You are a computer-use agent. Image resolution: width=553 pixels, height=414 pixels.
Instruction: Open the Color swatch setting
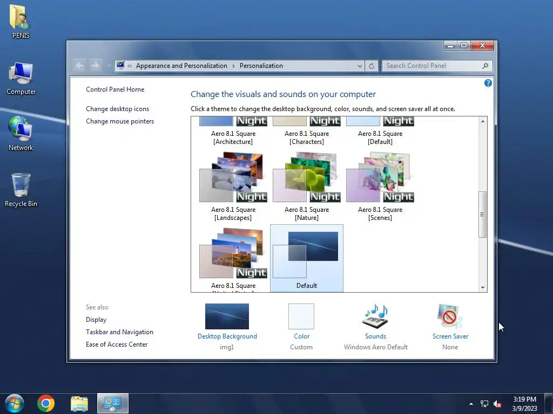coord(301,316)
